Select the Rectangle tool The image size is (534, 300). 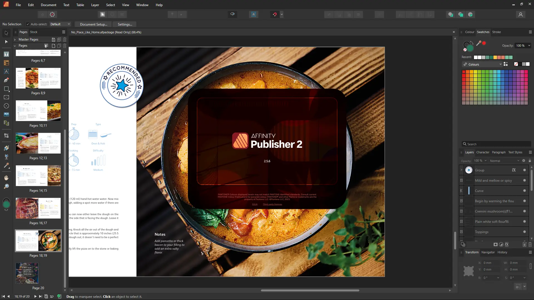click(6, 89)
